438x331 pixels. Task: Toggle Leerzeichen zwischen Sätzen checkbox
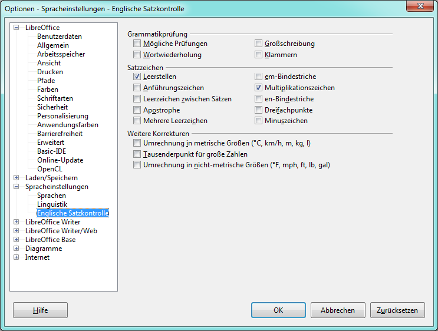click(x=137, y=99)
